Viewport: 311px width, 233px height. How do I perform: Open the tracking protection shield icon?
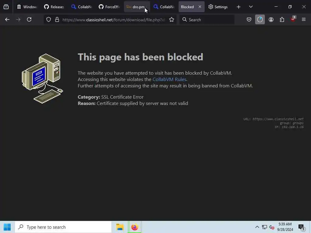pos(49,19)
